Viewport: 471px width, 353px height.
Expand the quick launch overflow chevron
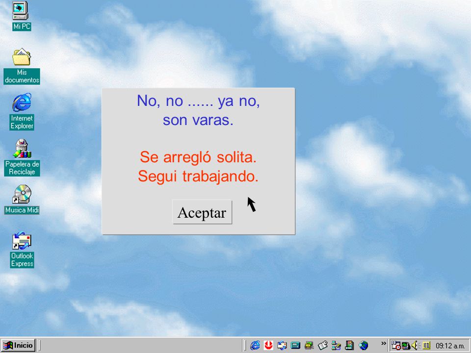[383, 343]
